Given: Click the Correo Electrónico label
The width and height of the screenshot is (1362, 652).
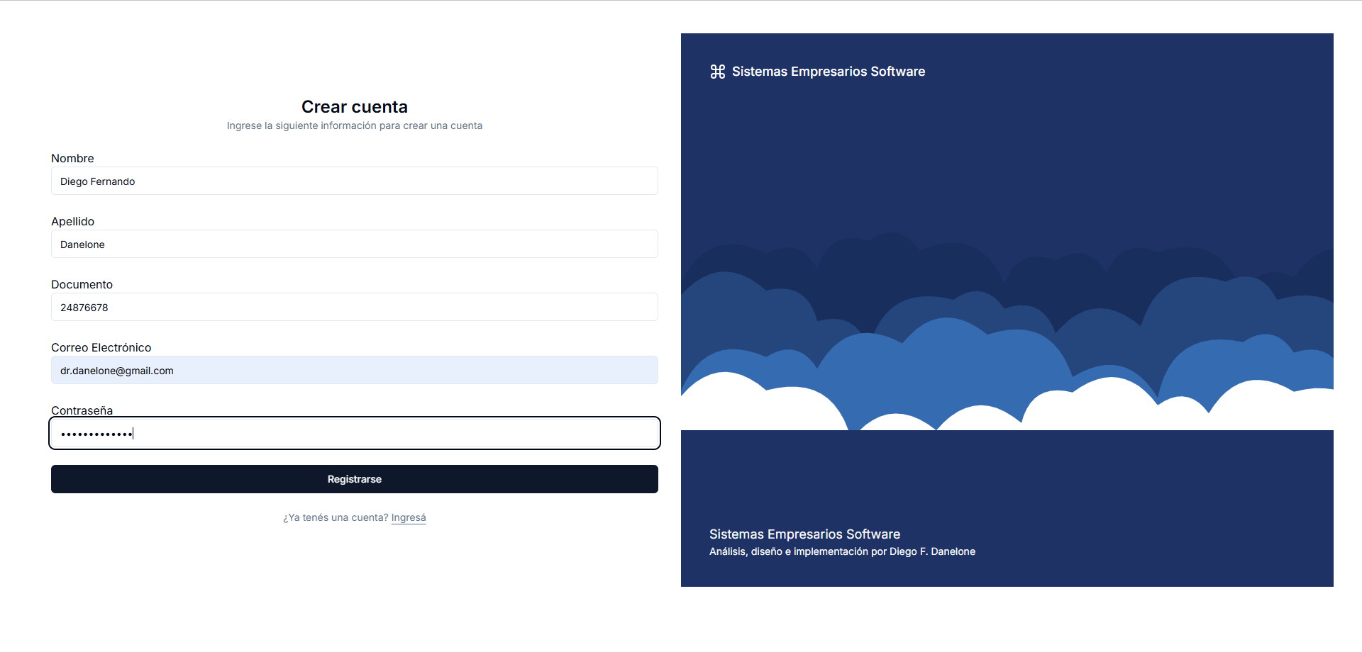Looking at the screenshot, I should [101, 348].
